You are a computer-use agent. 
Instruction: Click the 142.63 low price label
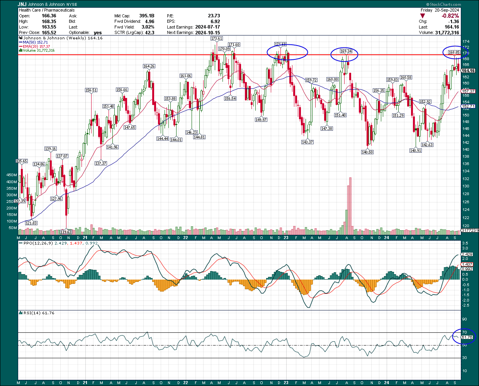tap(427, 145)
